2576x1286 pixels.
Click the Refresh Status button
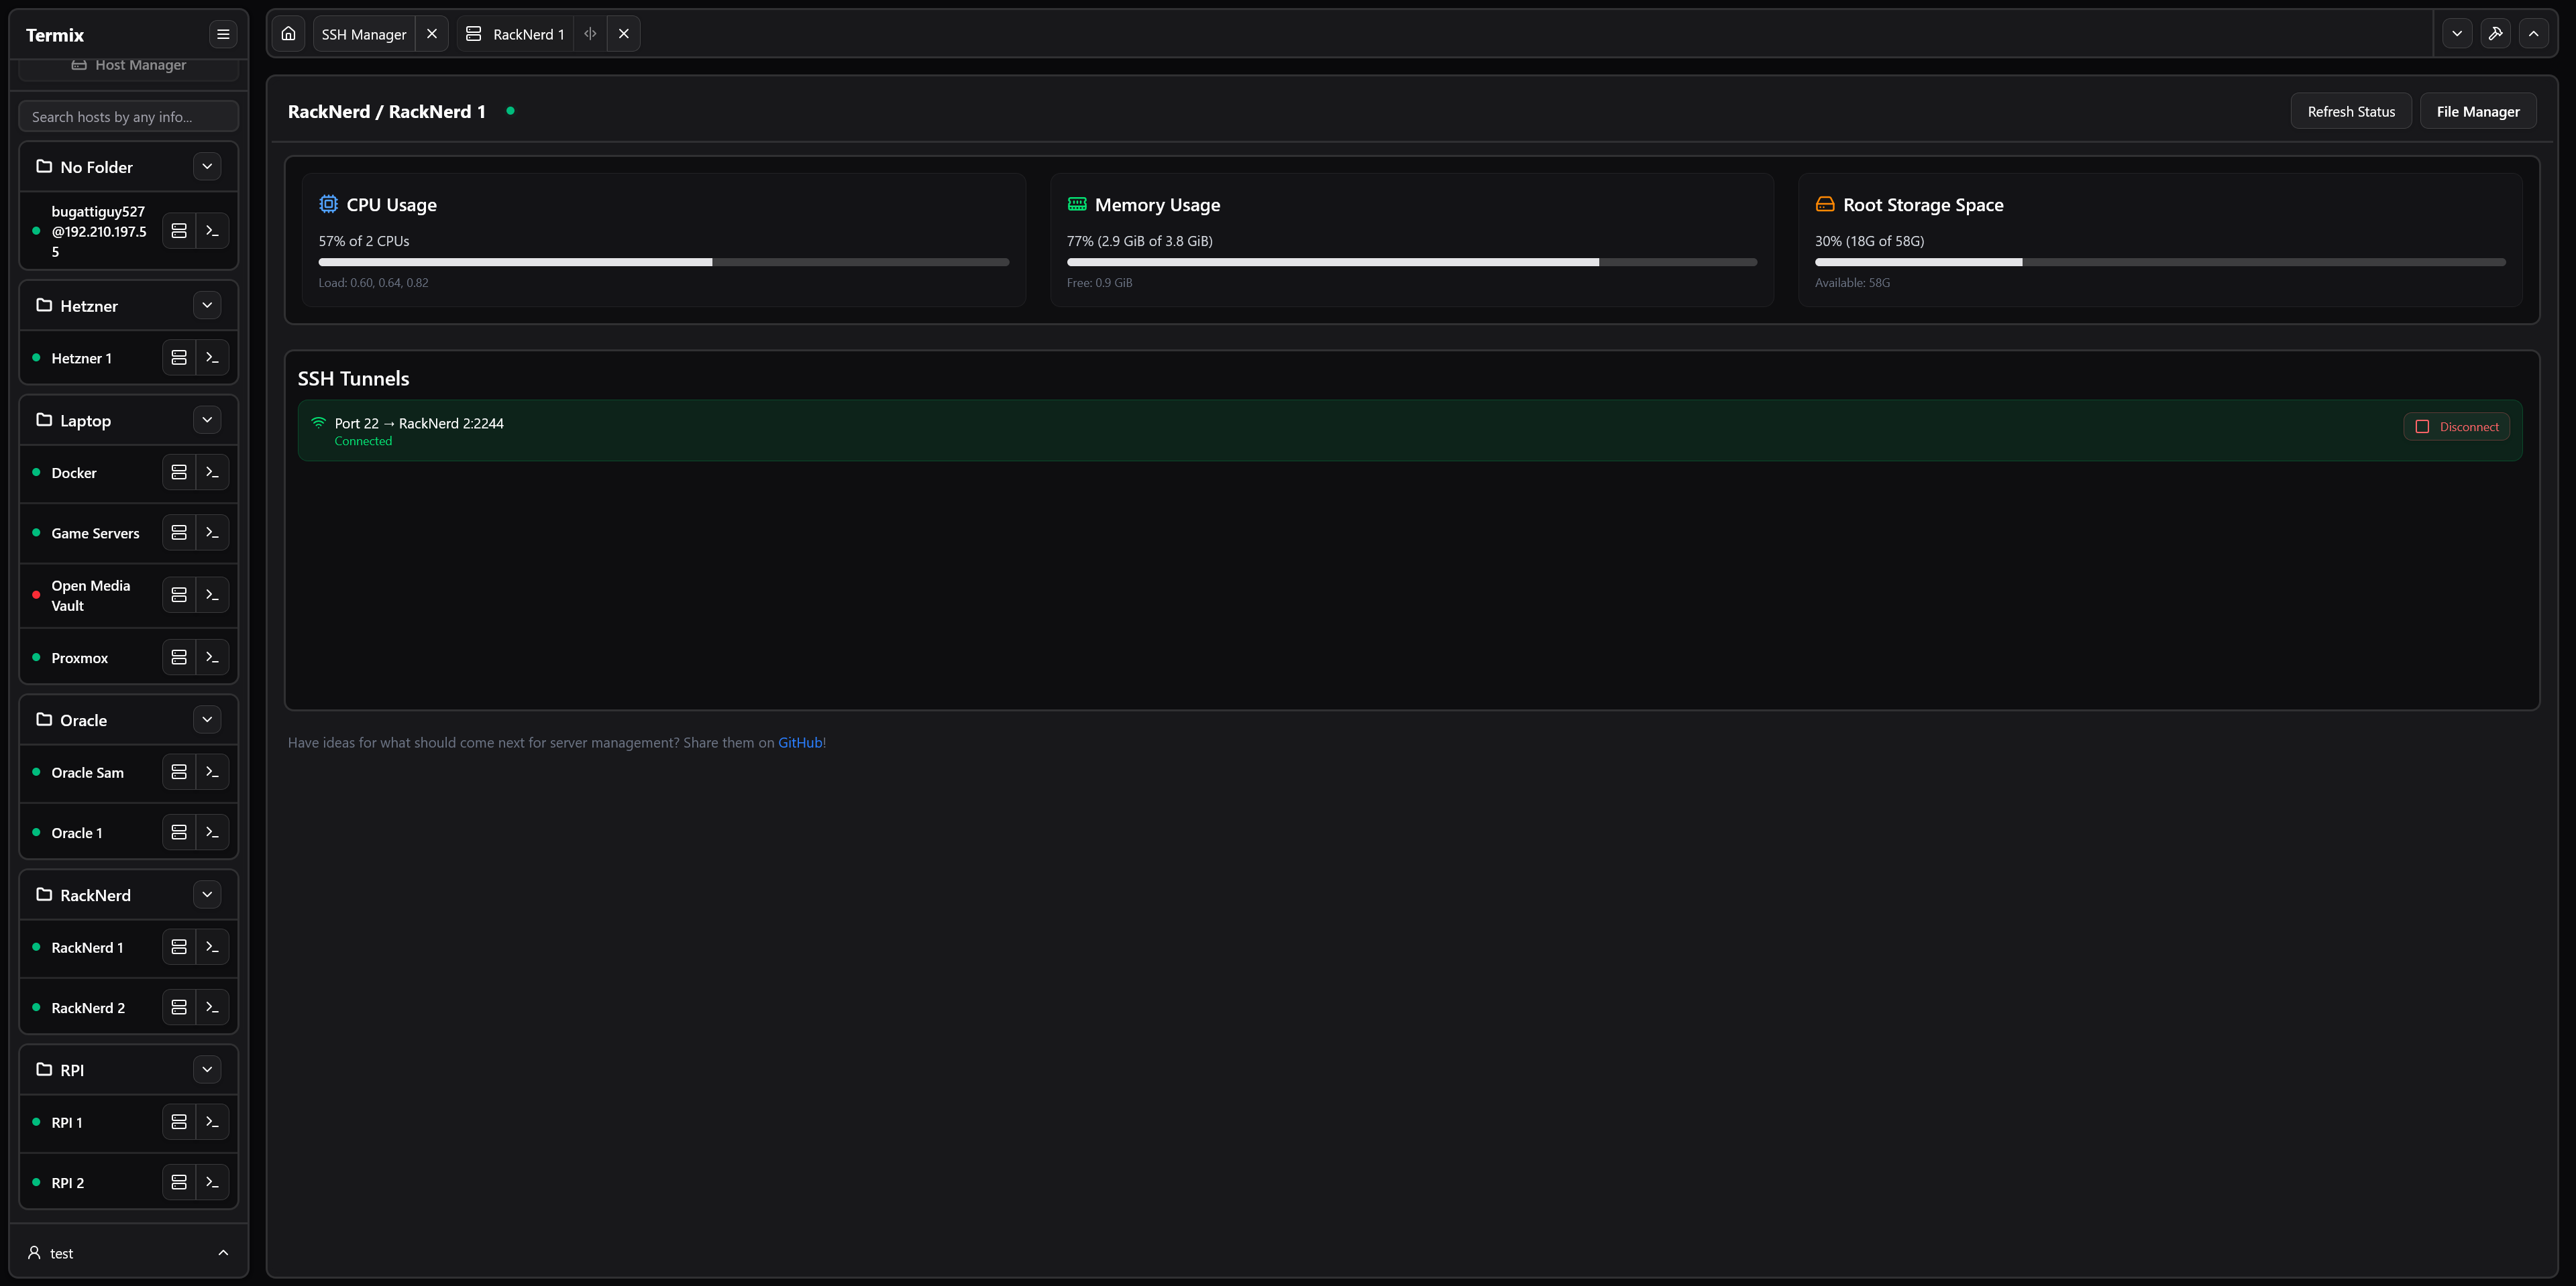click(2350, 112)
